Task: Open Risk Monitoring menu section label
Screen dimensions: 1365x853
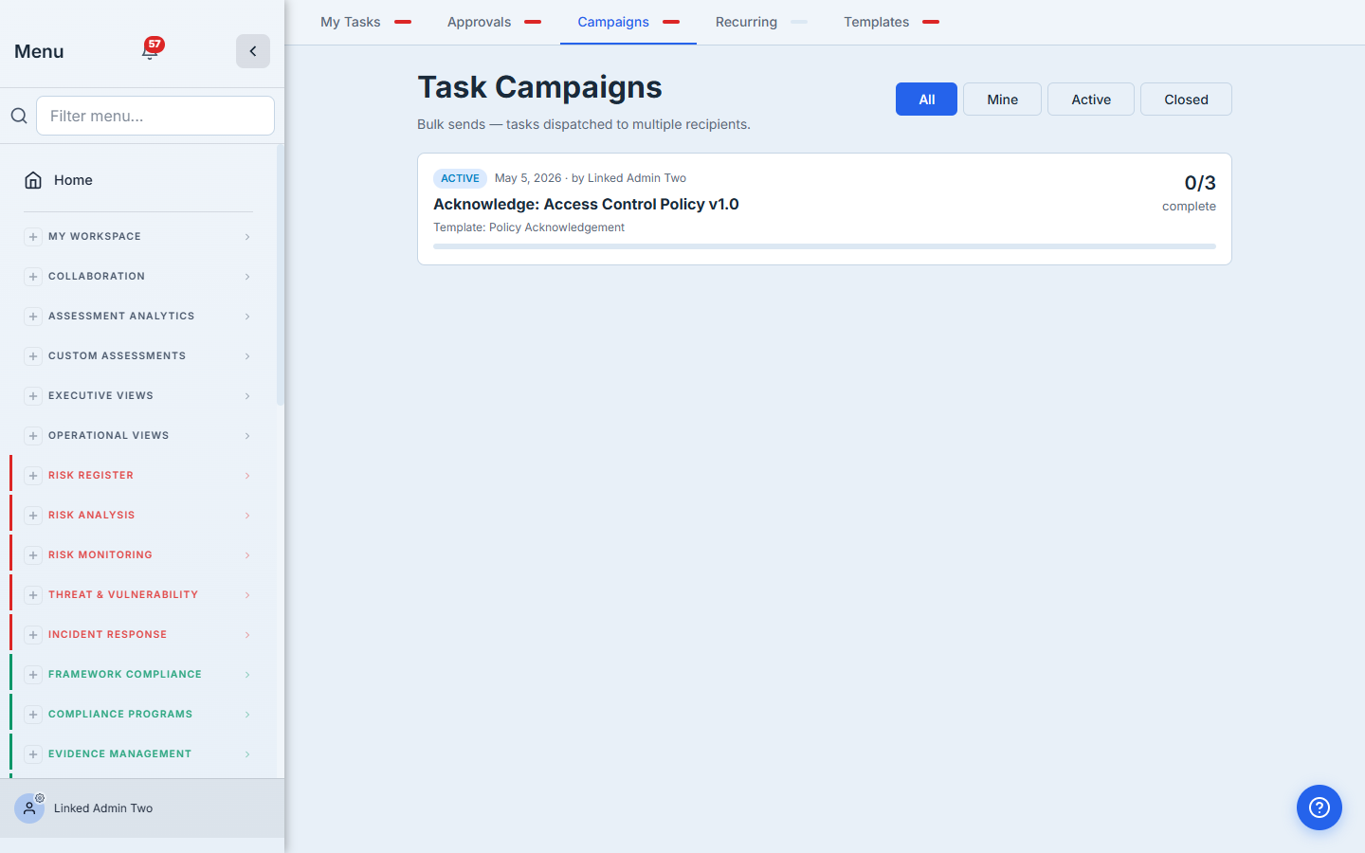Action: [100, 555]
